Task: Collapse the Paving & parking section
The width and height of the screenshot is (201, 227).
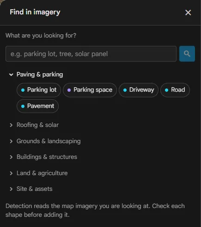Action: point(11,75)
